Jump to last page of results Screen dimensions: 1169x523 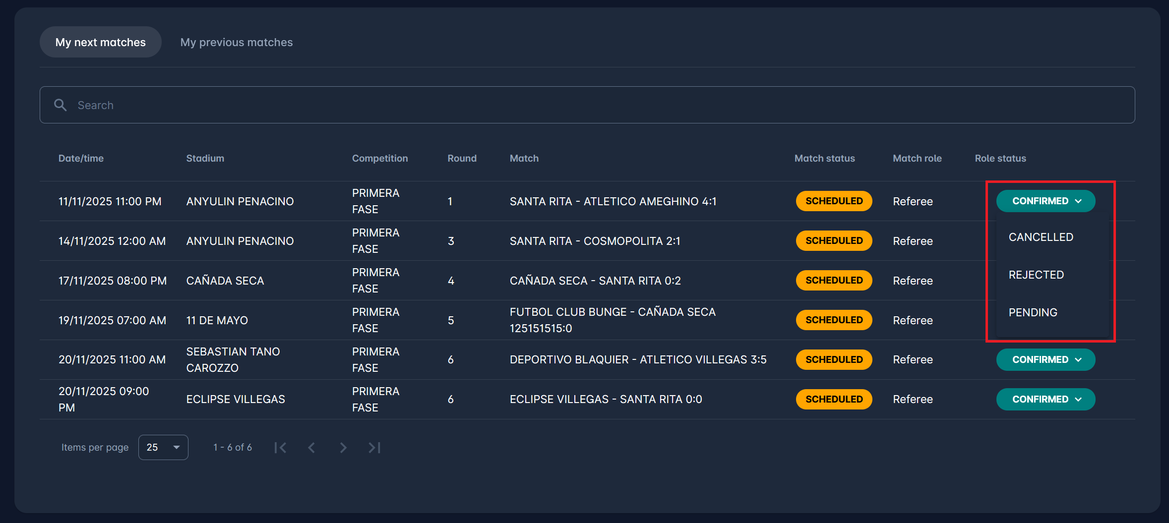click(x=374, y=448)
